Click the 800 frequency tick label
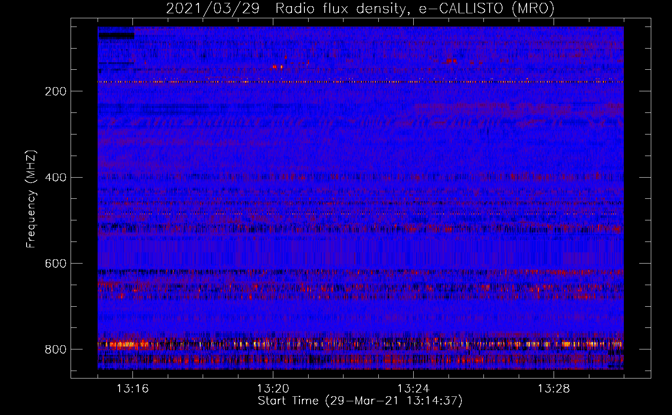 click(56, 349)
